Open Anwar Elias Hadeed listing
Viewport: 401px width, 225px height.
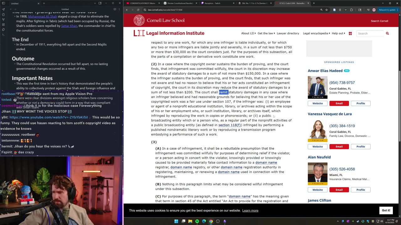[x=325, y=71]
